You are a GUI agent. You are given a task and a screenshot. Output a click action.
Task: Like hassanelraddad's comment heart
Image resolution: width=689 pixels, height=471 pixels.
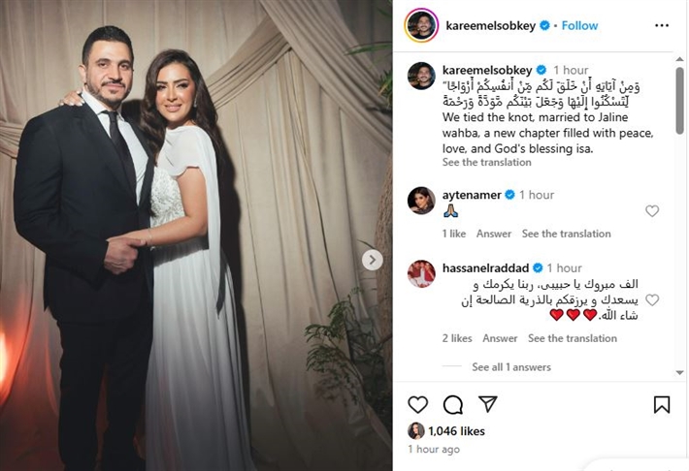(x=652, y=300)
